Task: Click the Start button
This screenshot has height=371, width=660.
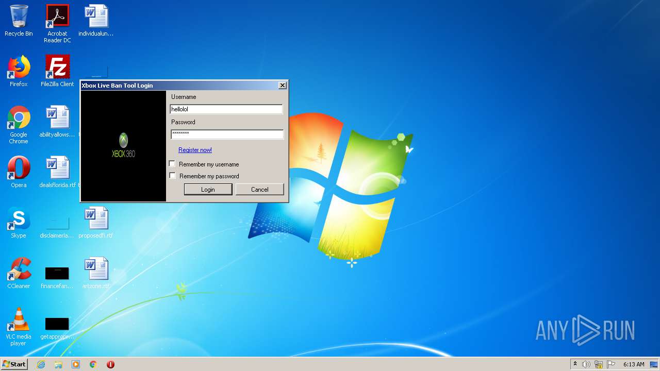Action: 14,364
